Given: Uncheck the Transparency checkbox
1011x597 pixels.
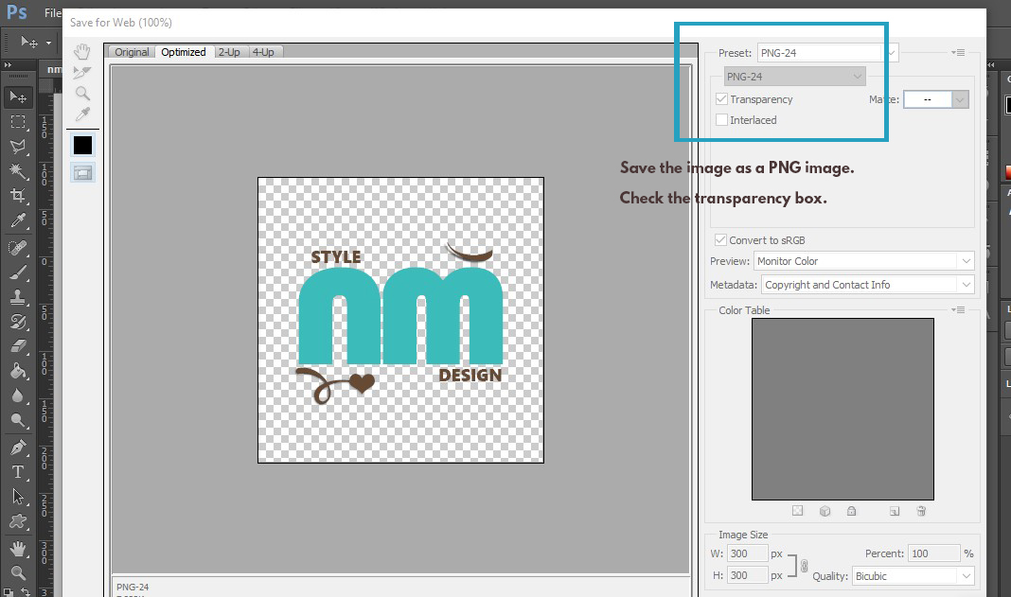Looking at the screenshot, I should [x=721, y=98].
